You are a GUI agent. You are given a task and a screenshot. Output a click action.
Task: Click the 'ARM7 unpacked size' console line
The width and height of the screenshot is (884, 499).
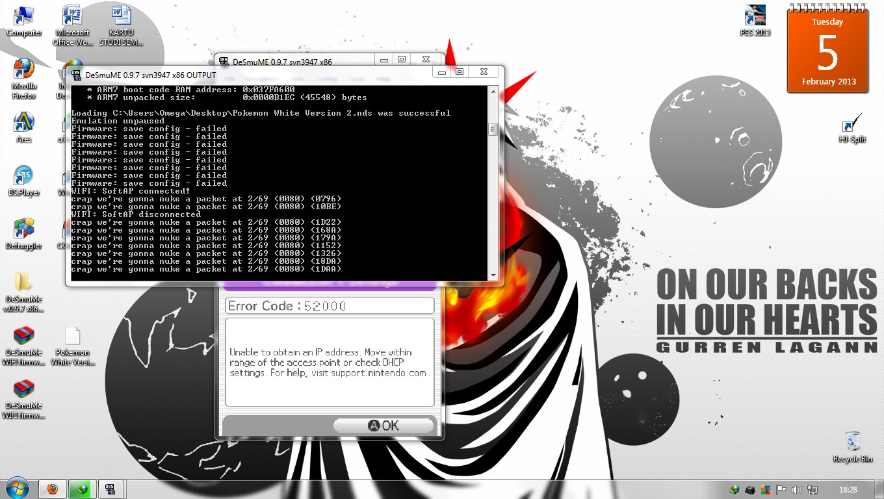227,97
